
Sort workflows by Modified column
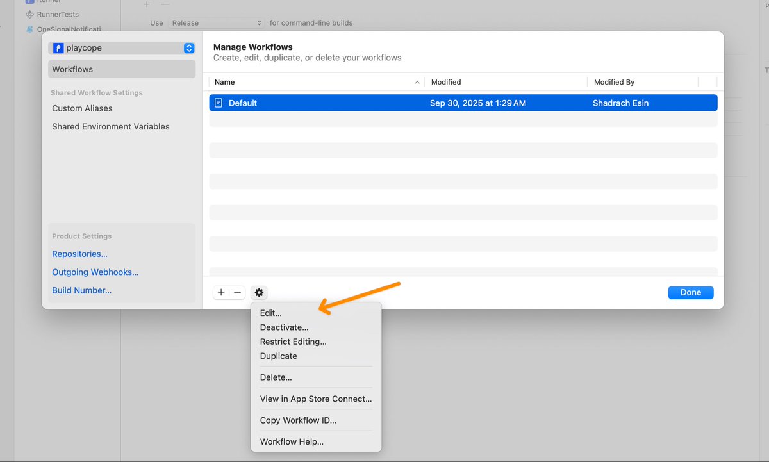point(506,82)
